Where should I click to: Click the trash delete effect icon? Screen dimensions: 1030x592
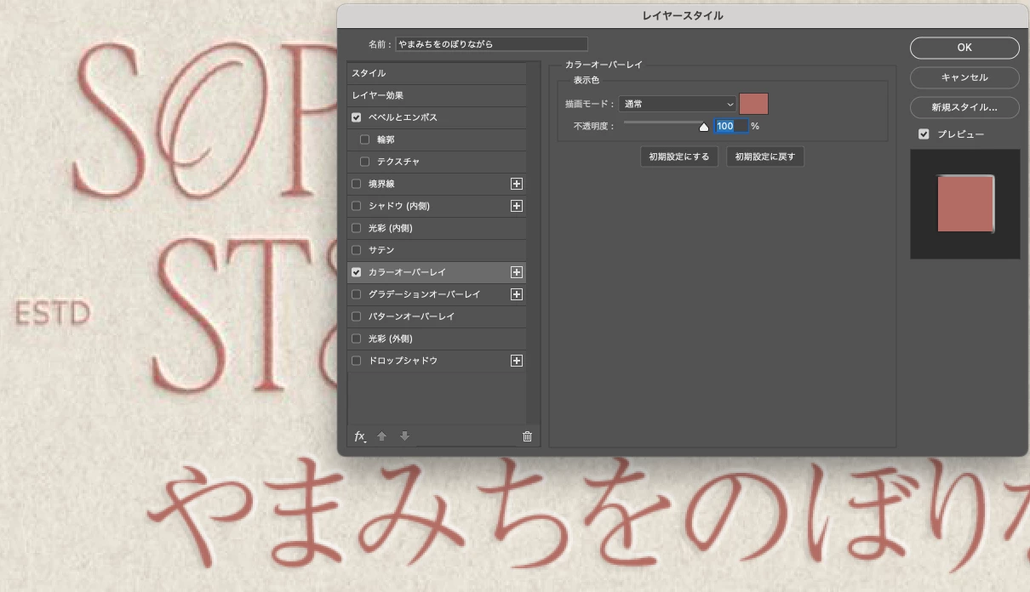point(527,436)
